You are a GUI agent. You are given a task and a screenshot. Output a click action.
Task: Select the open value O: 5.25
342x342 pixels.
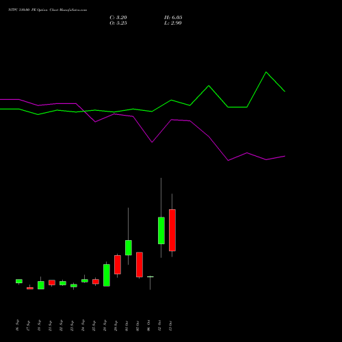click(118, 23)
